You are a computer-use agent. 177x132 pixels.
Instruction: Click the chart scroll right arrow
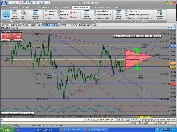click(88, 120)
